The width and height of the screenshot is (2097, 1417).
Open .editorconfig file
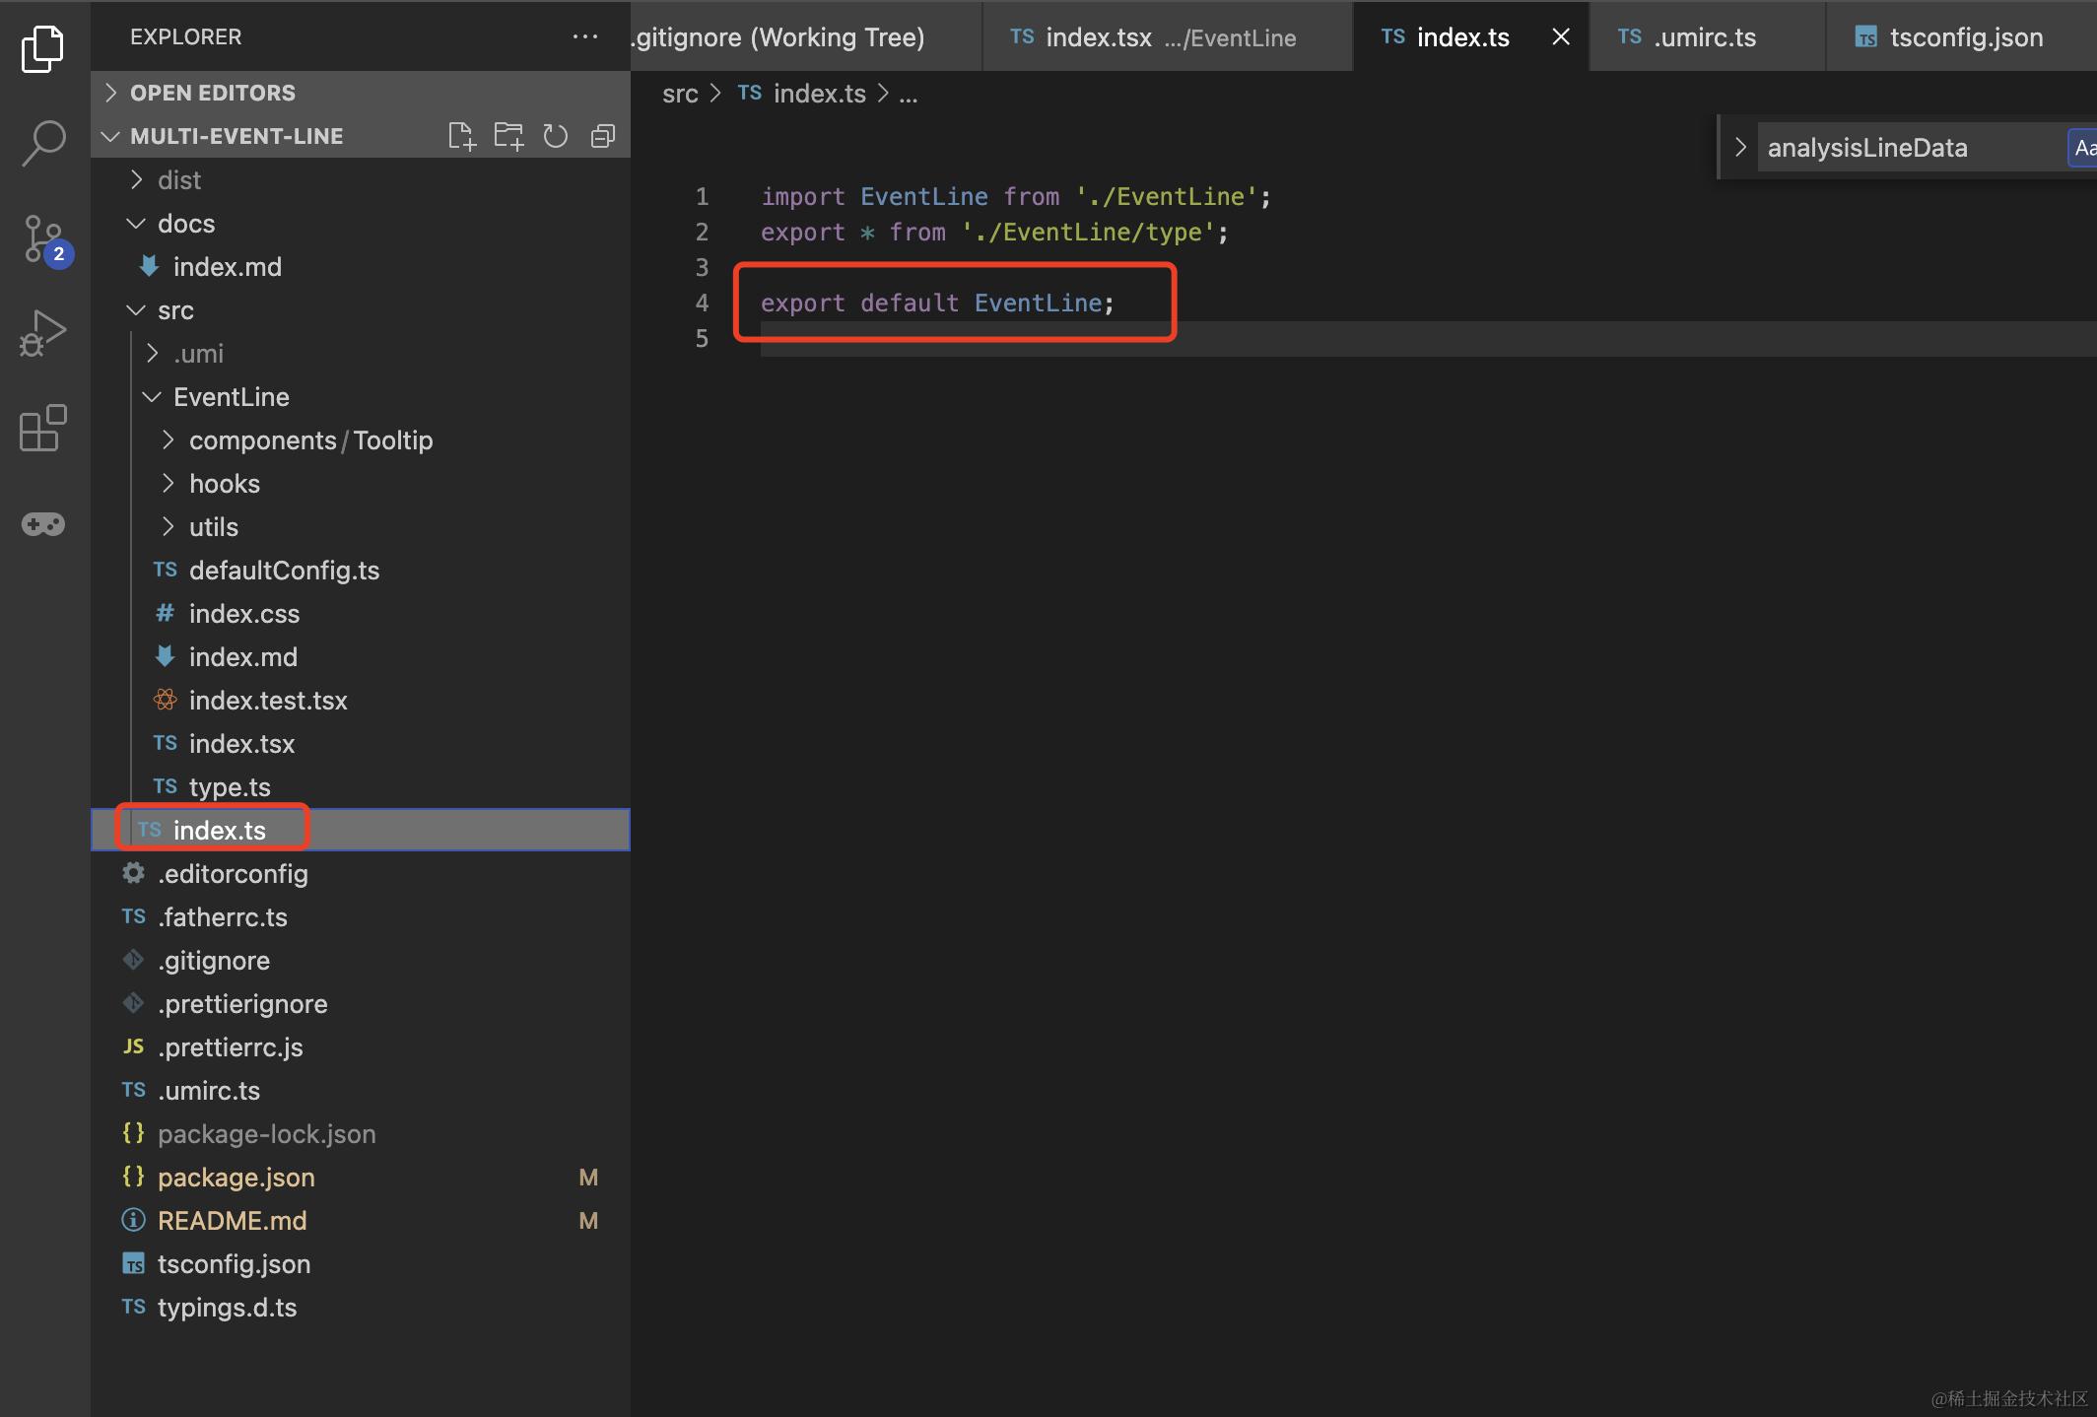coord(361,873)
